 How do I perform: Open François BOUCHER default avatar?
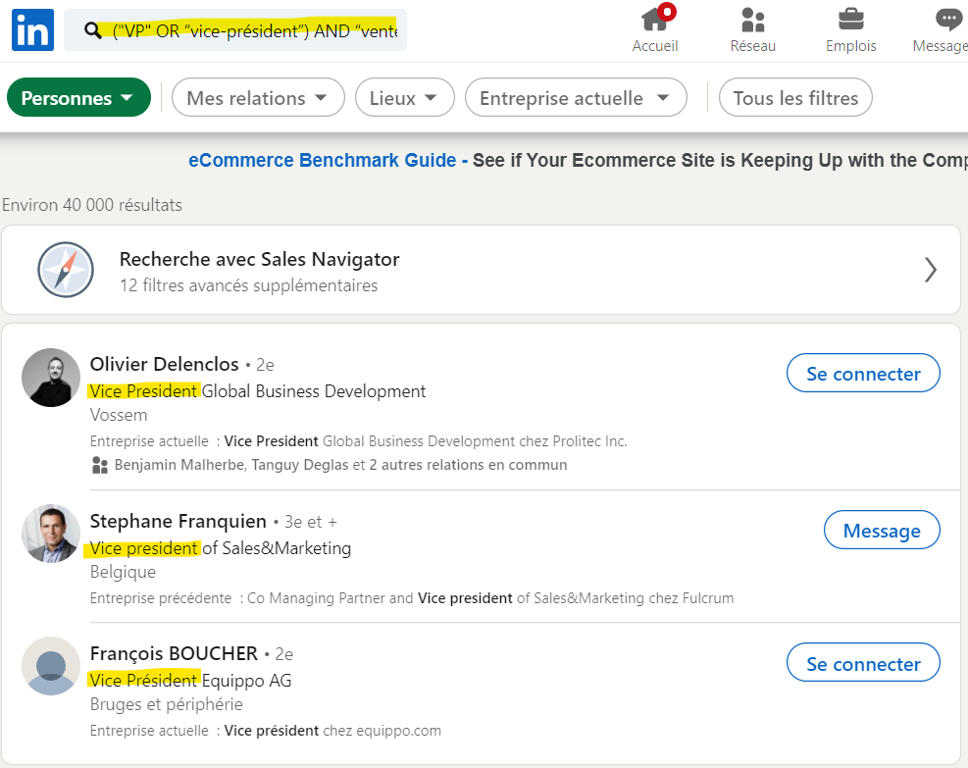click(x=51, y=666)
